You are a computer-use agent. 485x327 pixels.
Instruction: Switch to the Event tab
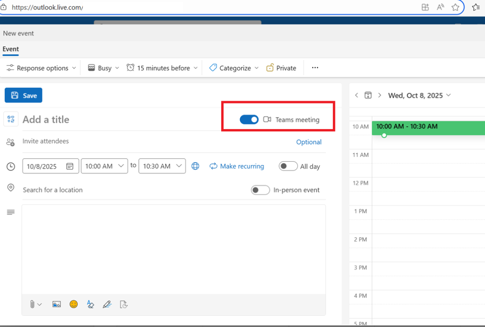click(11, 49)
